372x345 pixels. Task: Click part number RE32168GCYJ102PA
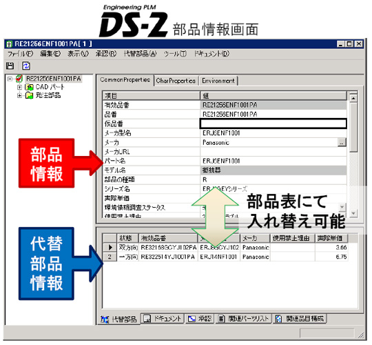(169, 248)
